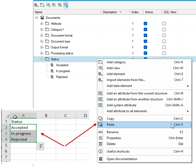
Task: Click the Attribute folder icon
Action: pyautogui.click(x=47, y=23)
